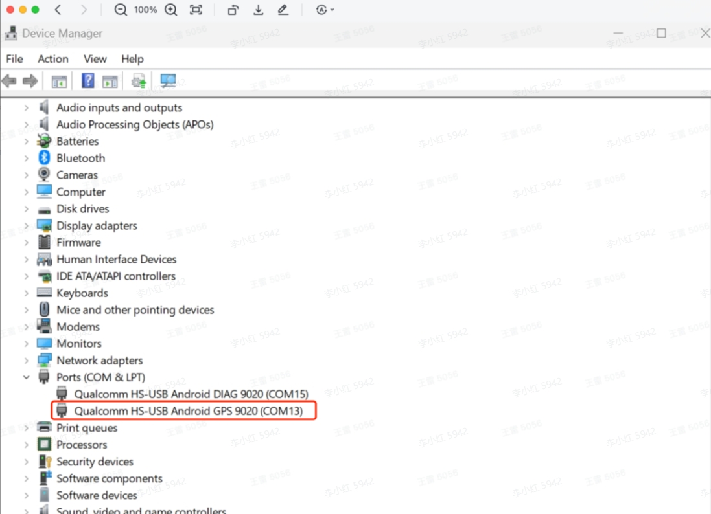The width and height of the screenshot is (711, 514).
Task: Click the 100% zoom level button
Action: [145, 10]
